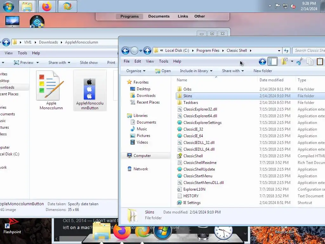Viewport: 325px width, 244px height.
Task: Select the IE Settings shortcut
Action: [192, 203]
